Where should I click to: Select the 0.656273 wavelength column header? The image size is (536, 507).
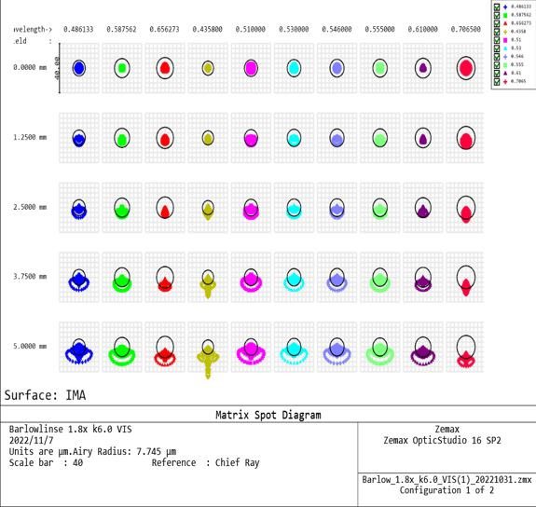click(164, 30)
